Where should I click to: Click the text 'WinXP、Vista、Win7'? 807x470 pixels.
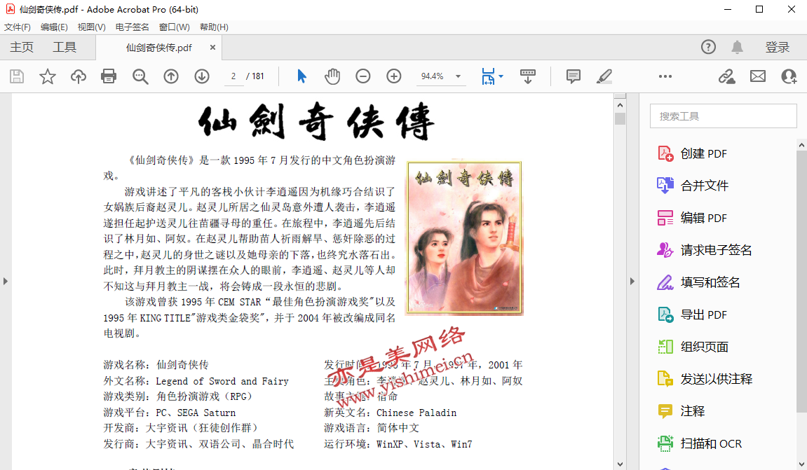click(425, 444)
